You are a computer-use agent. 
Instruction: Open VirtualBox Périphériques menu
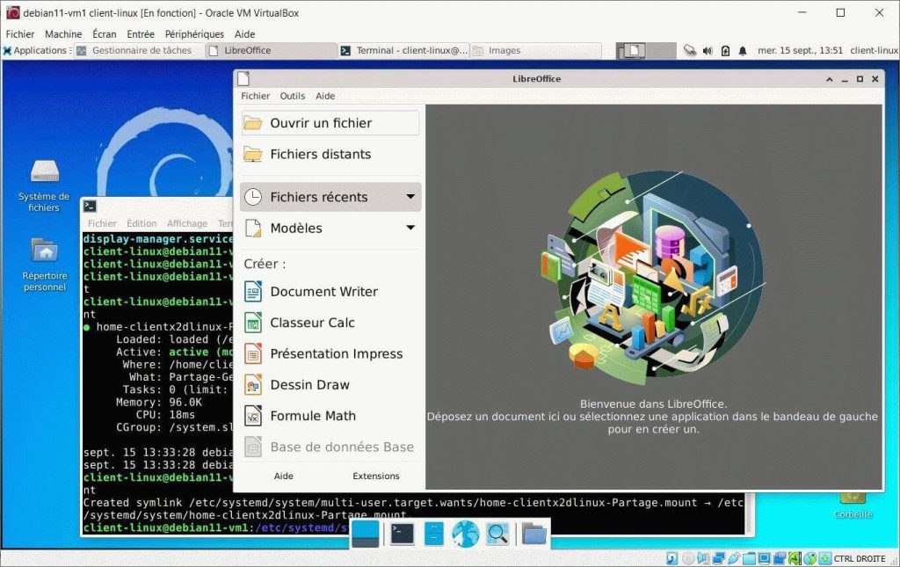[194, 34]
